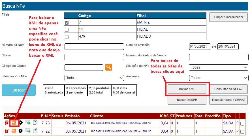Edit the start date 01/05/2021

click(200, 47)
